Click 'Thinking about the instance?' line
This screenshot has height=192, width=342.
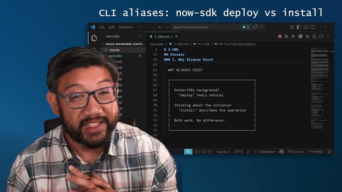203,105
